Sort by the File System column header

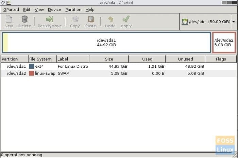(42, 59)
